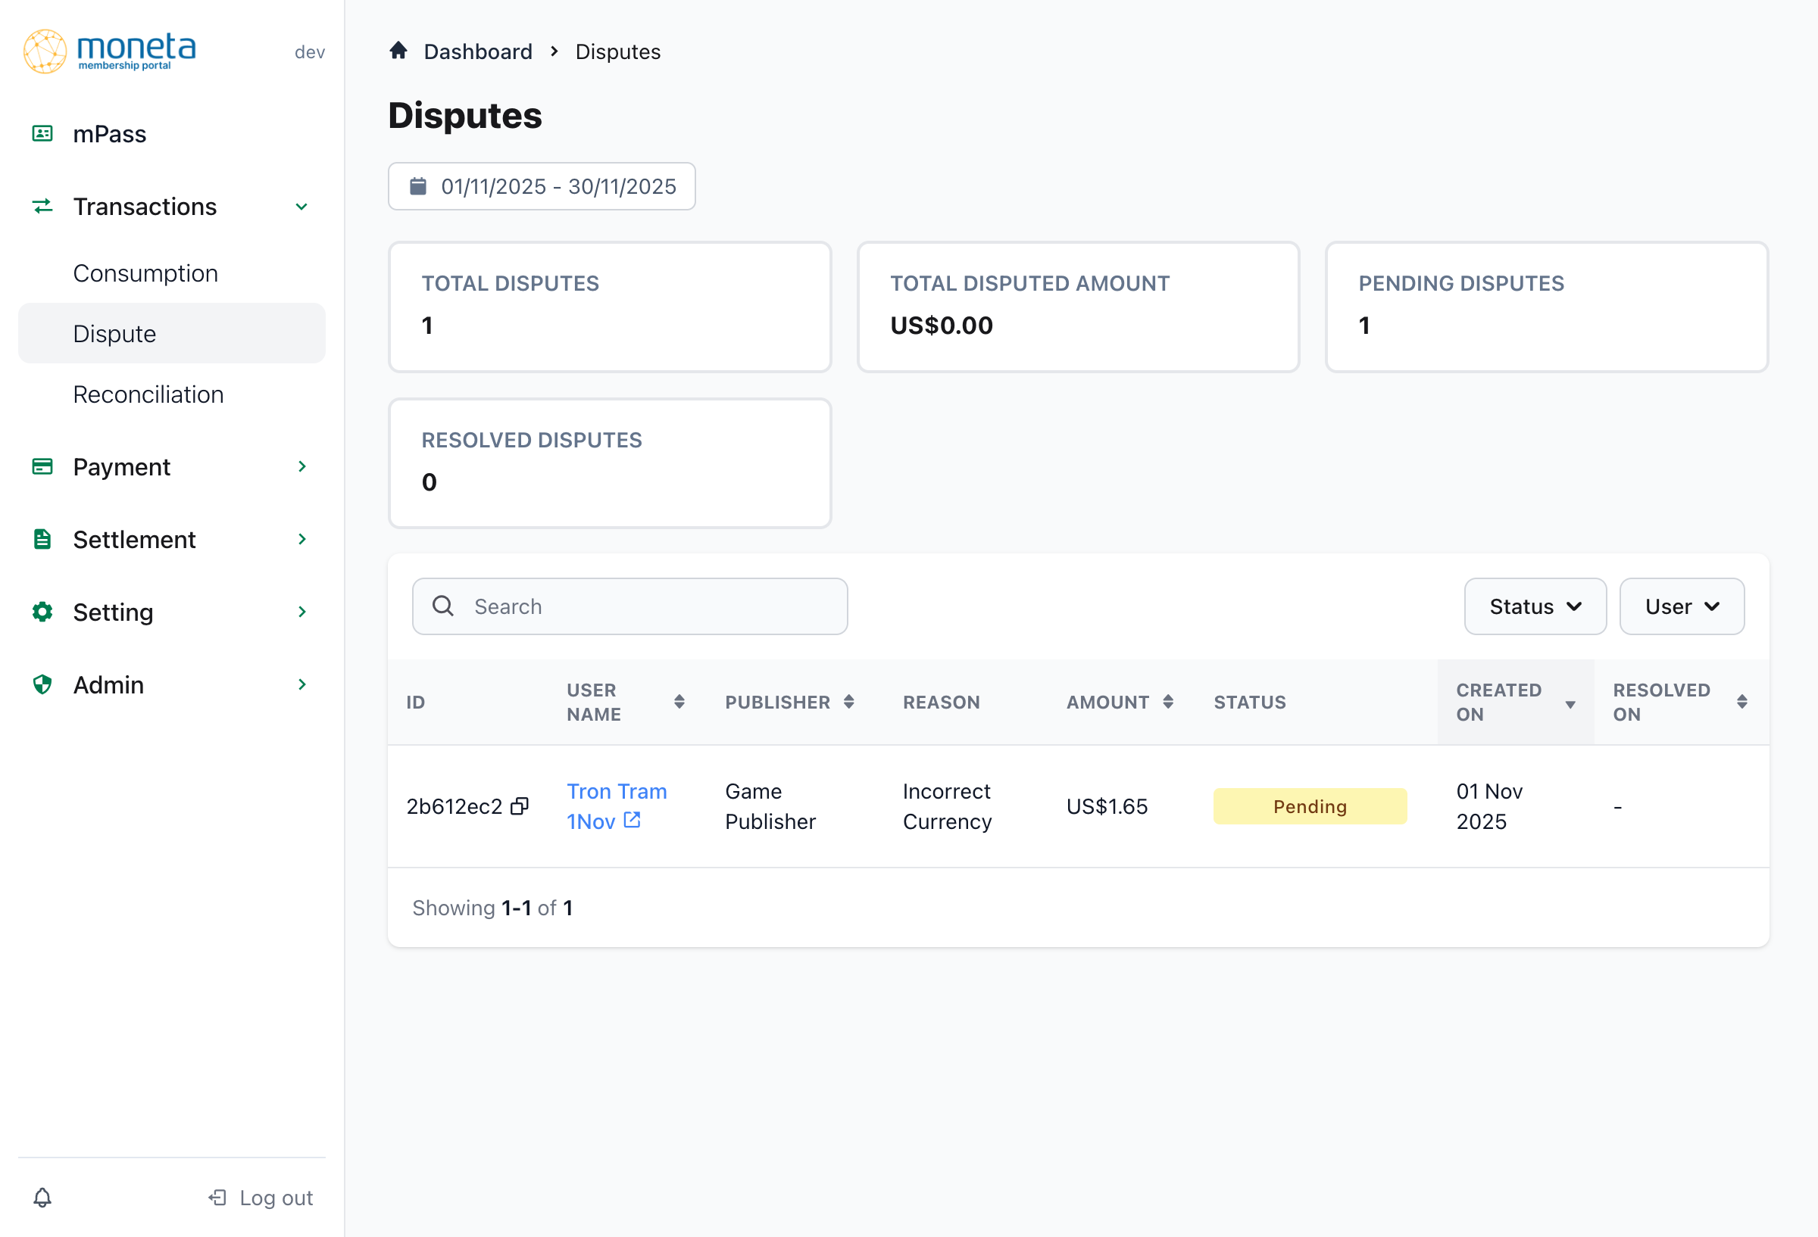Click the Log out button
The height and width of the screenshot is (1237, 1818).
click(x=261, y=1197)
